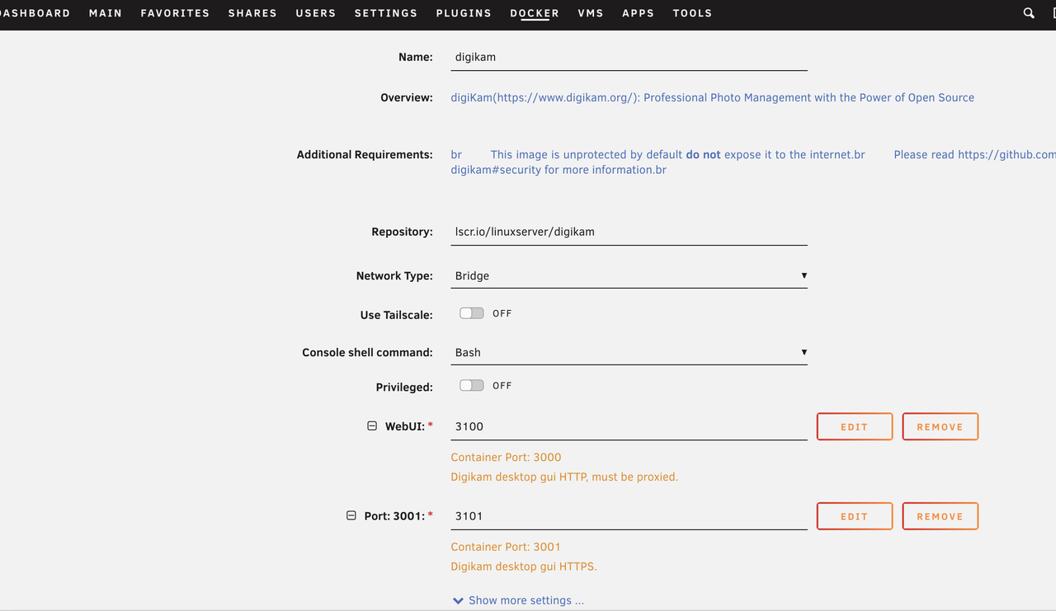
Task: Click the 'Container Port: 3000' text
Action: click(506, 457)
